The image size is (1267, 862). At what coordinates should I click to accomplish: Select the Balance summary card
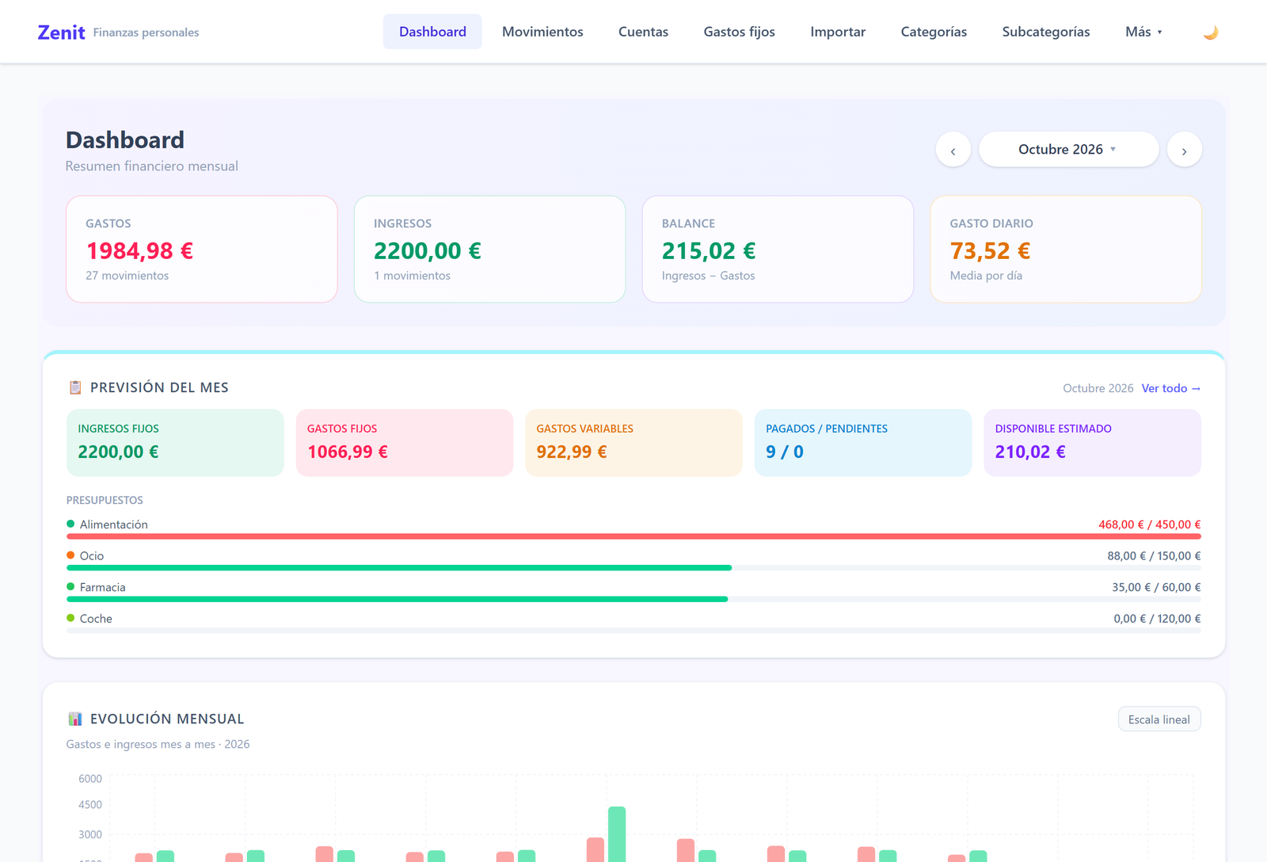coord(778,250)
